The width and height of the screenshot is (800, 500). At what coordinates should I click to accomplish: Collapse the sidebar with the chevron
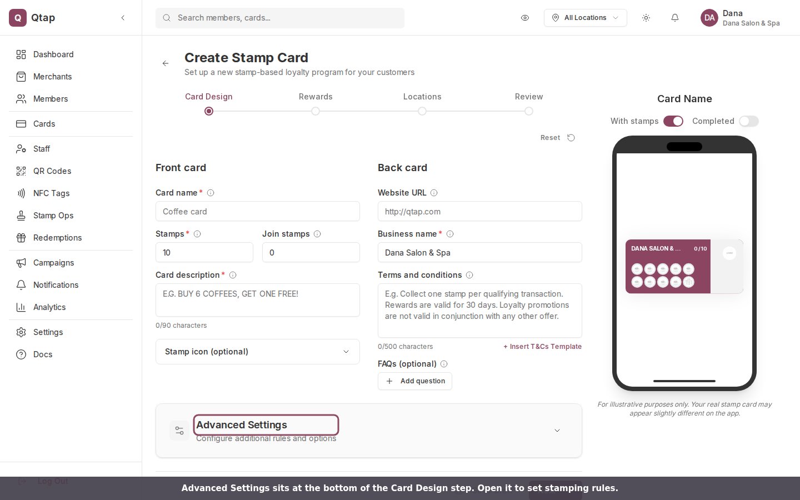coord(123,18)
